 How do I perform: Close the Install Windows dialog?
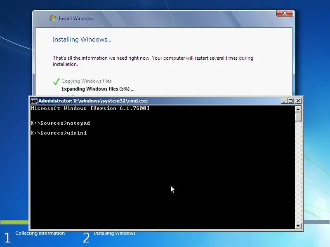(285, 13)
